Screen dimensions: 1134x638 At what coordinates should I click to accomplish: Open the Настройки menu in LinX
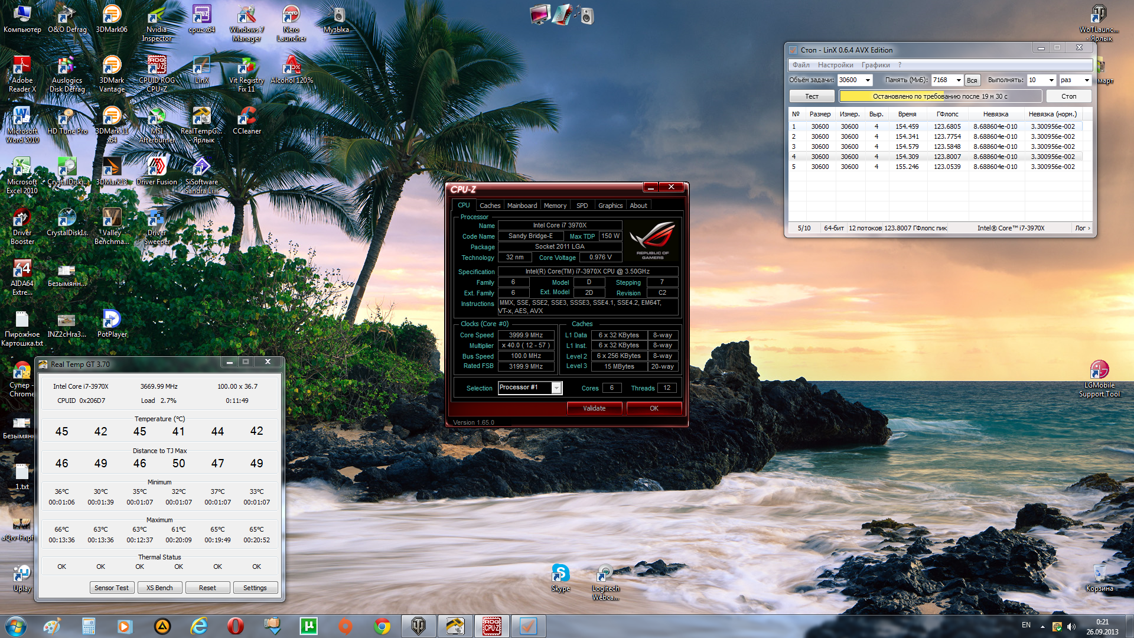click(x=835, y=65)
